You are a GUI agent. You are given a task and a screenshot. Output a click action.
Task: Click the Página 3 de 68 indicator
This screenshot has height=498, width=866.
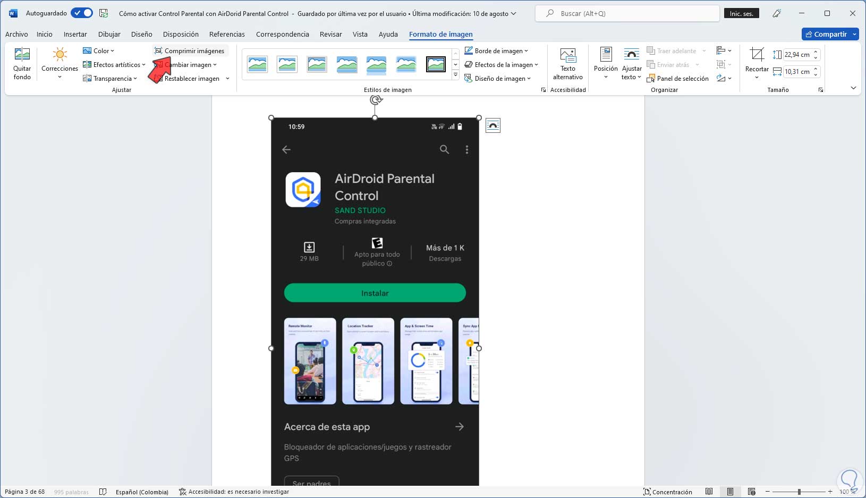point(25,492)
